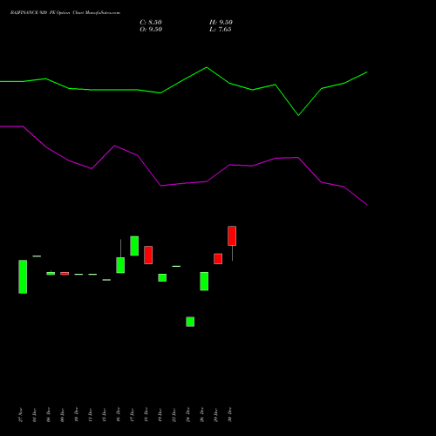Click the chart title text at top
436x436 pixels.
coord(65,13)
